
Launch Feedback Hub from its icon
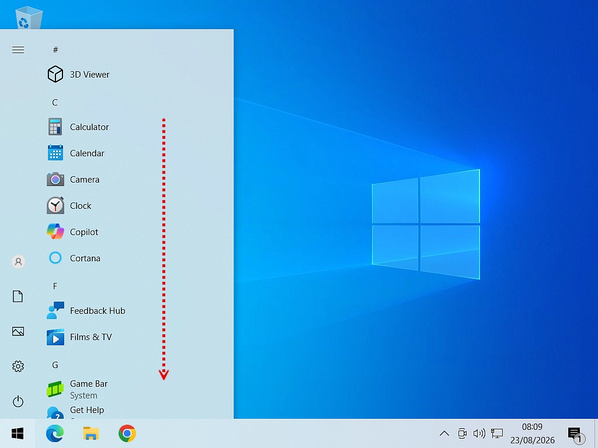click(x=55, y=310)
